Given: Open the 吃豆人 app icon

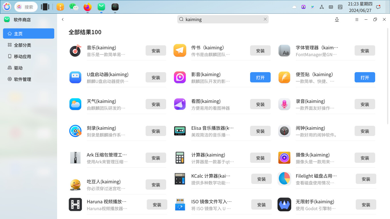Looking at the screenshot, I should click(75, 185).
